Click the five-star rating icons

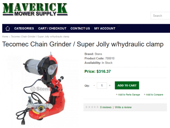[92, 107]
